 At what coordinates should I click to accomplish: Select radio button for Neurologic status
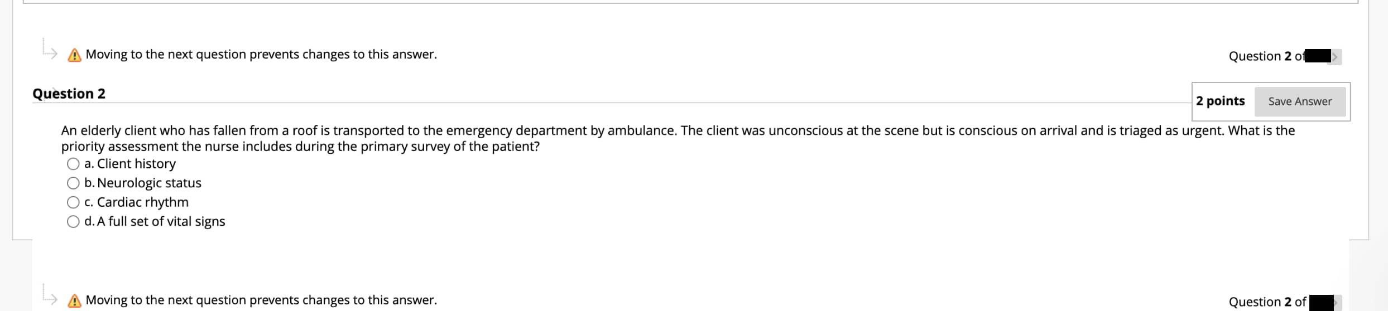click(73, 183)
